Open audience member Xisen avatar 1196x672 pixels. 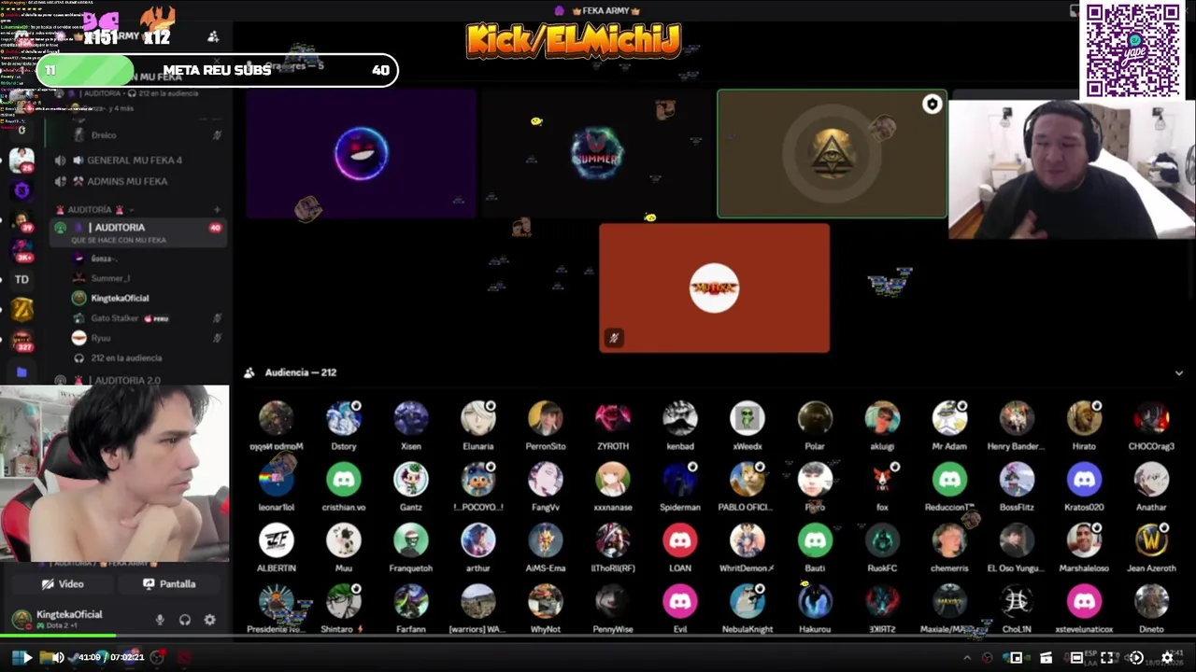(411, 419)
